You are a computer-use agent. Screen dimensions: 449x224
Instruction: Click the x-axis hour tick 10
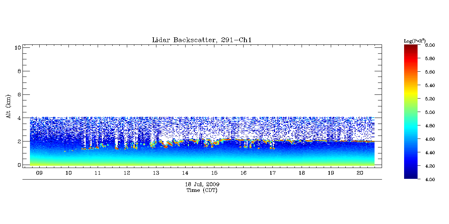coord(68,173)
